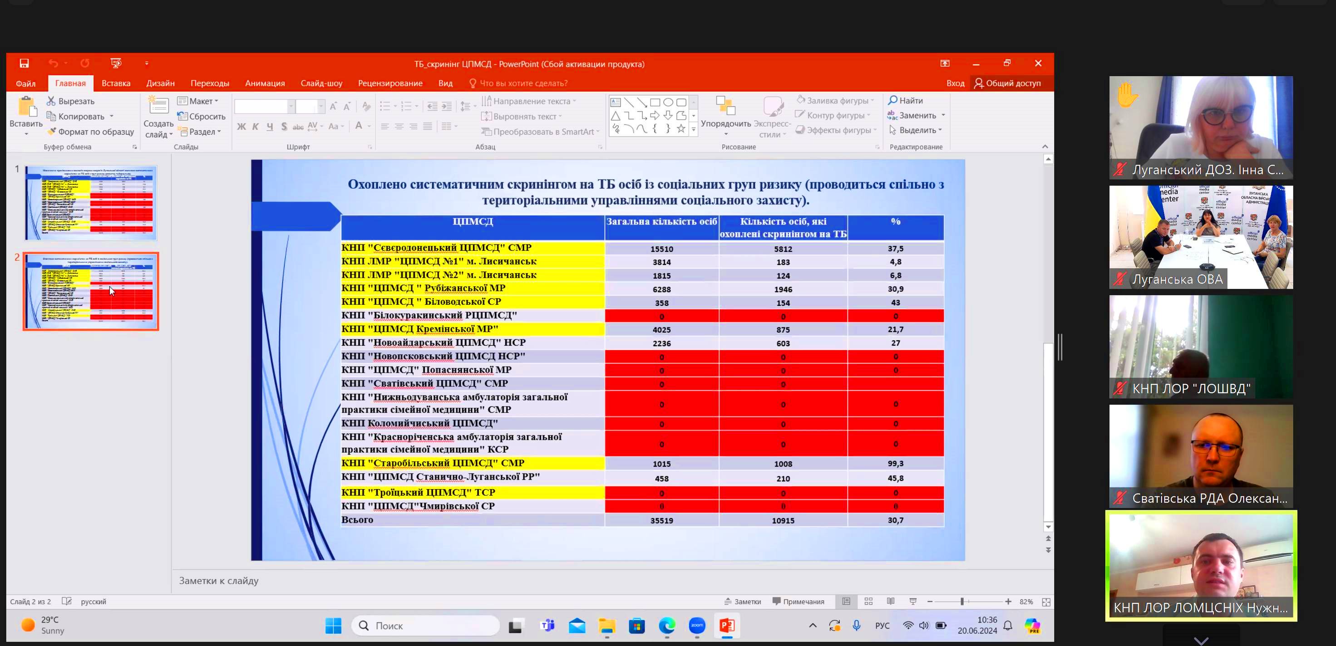Open Microsoft Edge on taskbar

pos(667,626)
